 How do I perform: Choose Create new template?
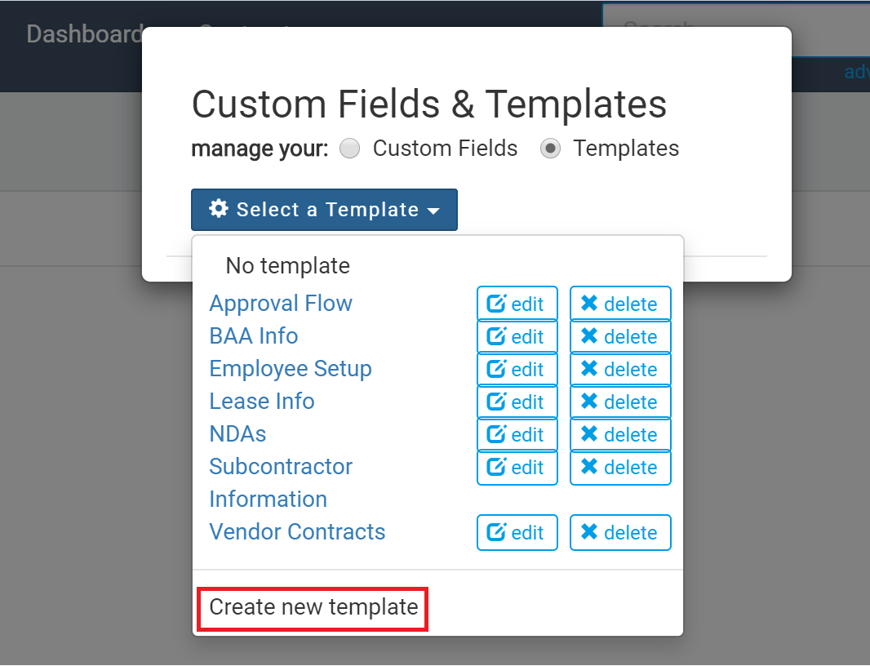tap(313, 607)
